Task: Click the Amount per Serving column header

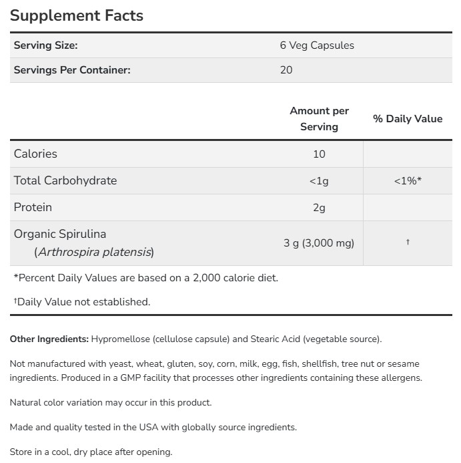Action: coord(319,118)
